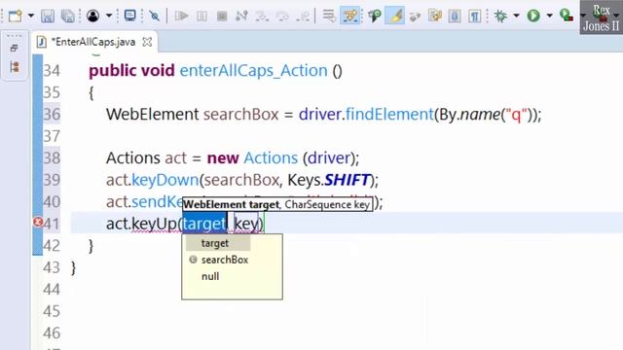Click the error marker on line 41

[x=38, y=222]
